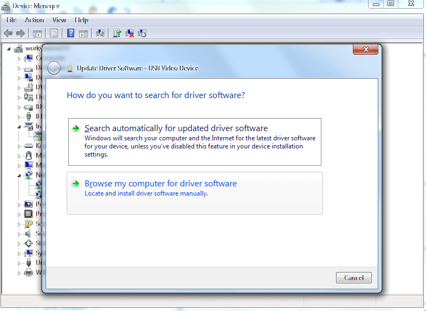Screen dimensions: 426x311
Task: Select the Processors chip icon in tree
Action: (29, 214)
